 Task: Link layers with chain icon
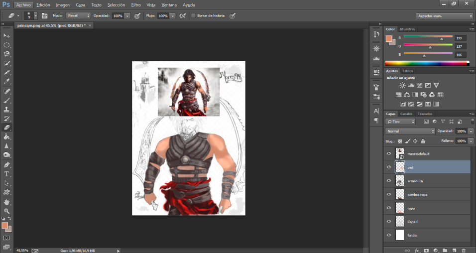[407, 251]
